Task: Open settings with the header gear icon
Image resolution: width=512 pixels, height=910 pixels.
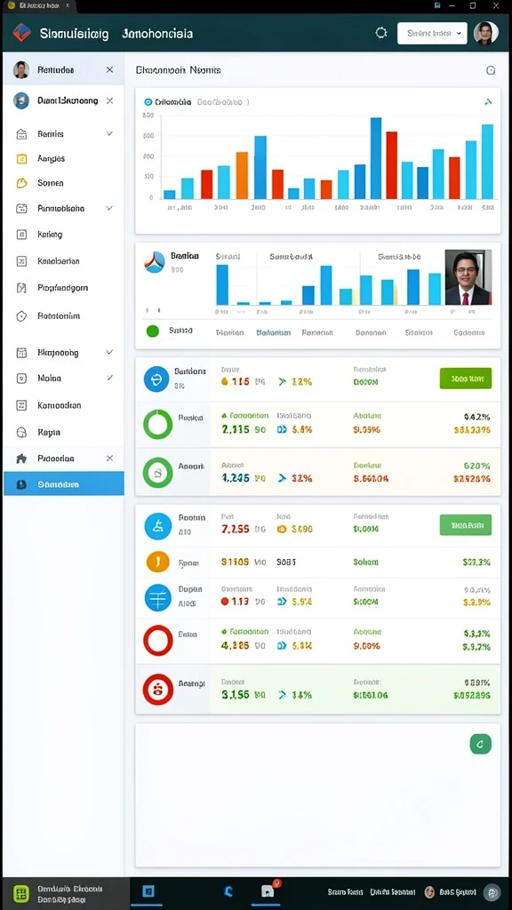Action: tap(380, 33)
